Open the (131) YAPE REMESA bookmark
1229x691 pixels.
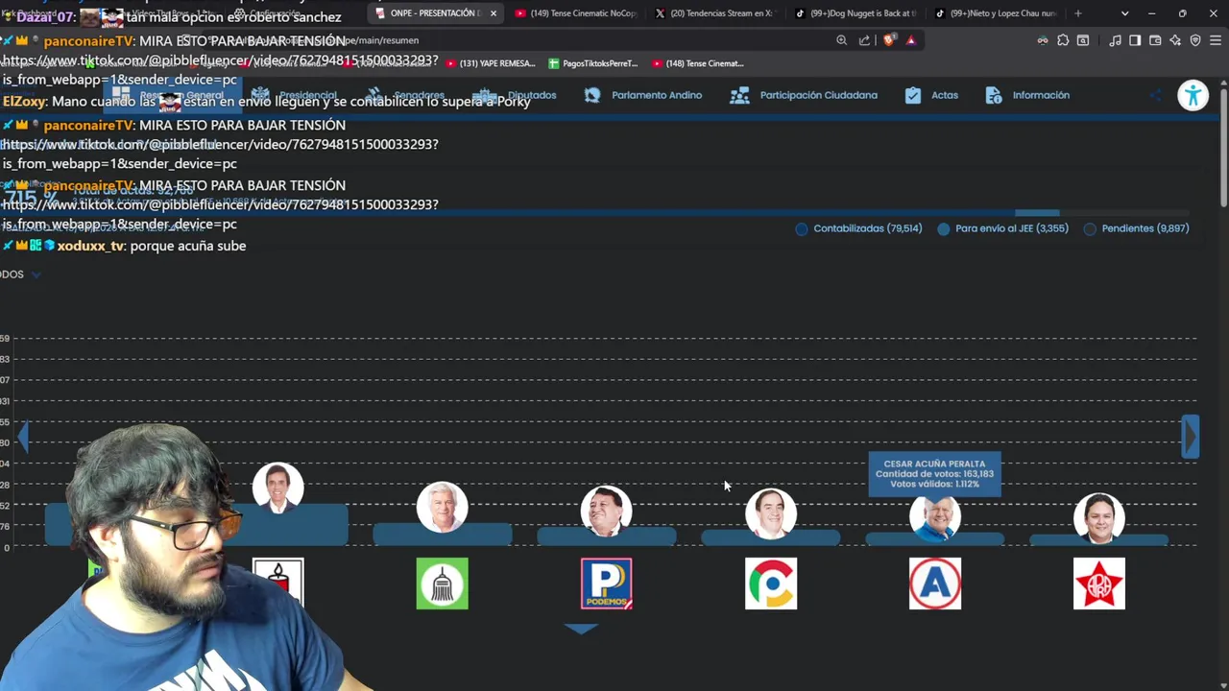coord(491,63)
